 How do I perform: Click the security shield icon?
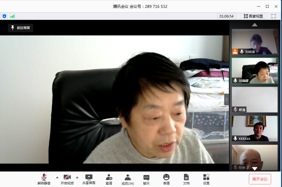4,16
